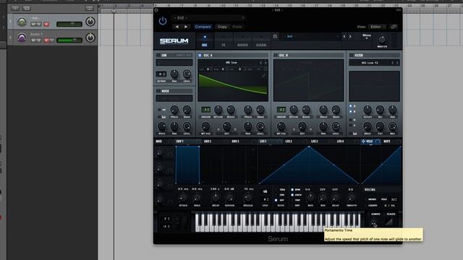The height and width of the screenshot is (260, 463).
Task: Go to next setting with right arrow beside Compare
Action: click(186, 27)
